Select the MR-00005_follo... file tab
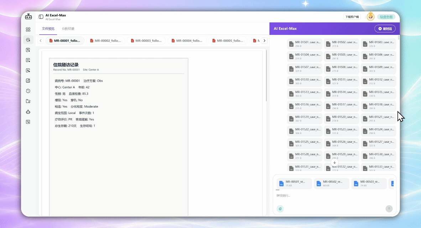421x228 pixels. (x=228, y=41)
